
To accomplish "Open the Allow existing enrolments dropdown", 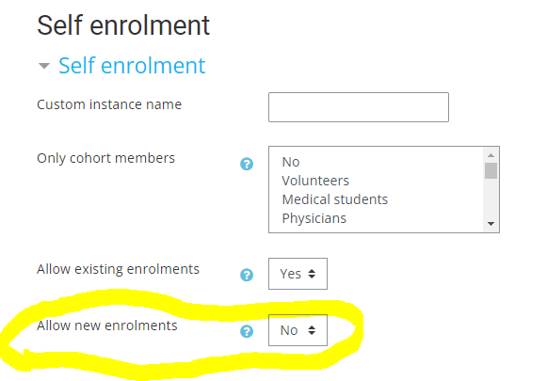I will [298, 274].
